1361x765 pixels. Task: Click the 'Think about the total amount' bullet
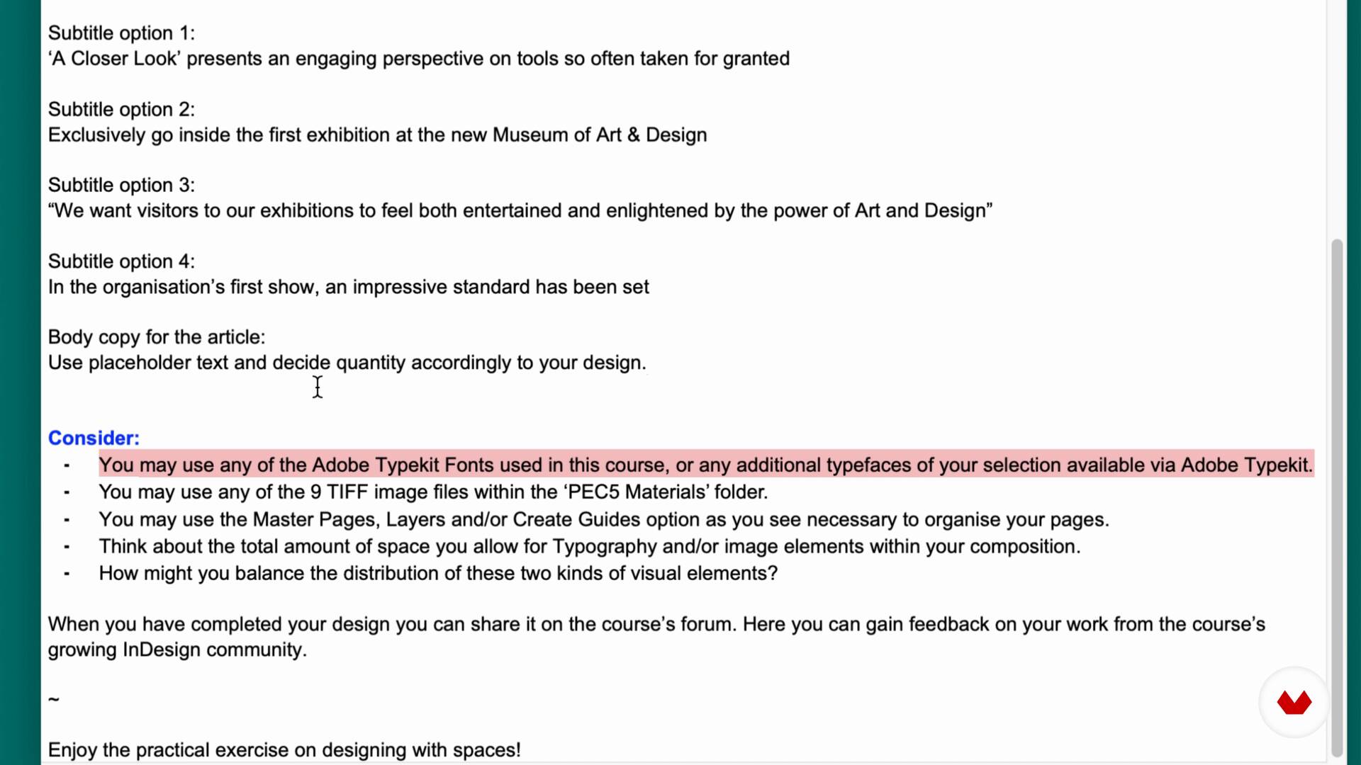590,547
